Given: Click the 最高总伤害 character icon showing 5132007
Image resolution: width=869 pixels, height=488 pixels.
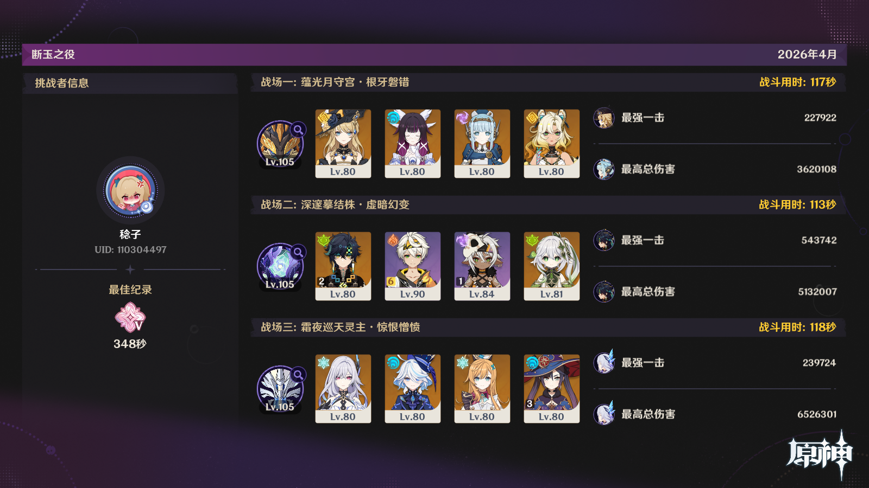Looking at the screenshot, I should pos(604,292).
